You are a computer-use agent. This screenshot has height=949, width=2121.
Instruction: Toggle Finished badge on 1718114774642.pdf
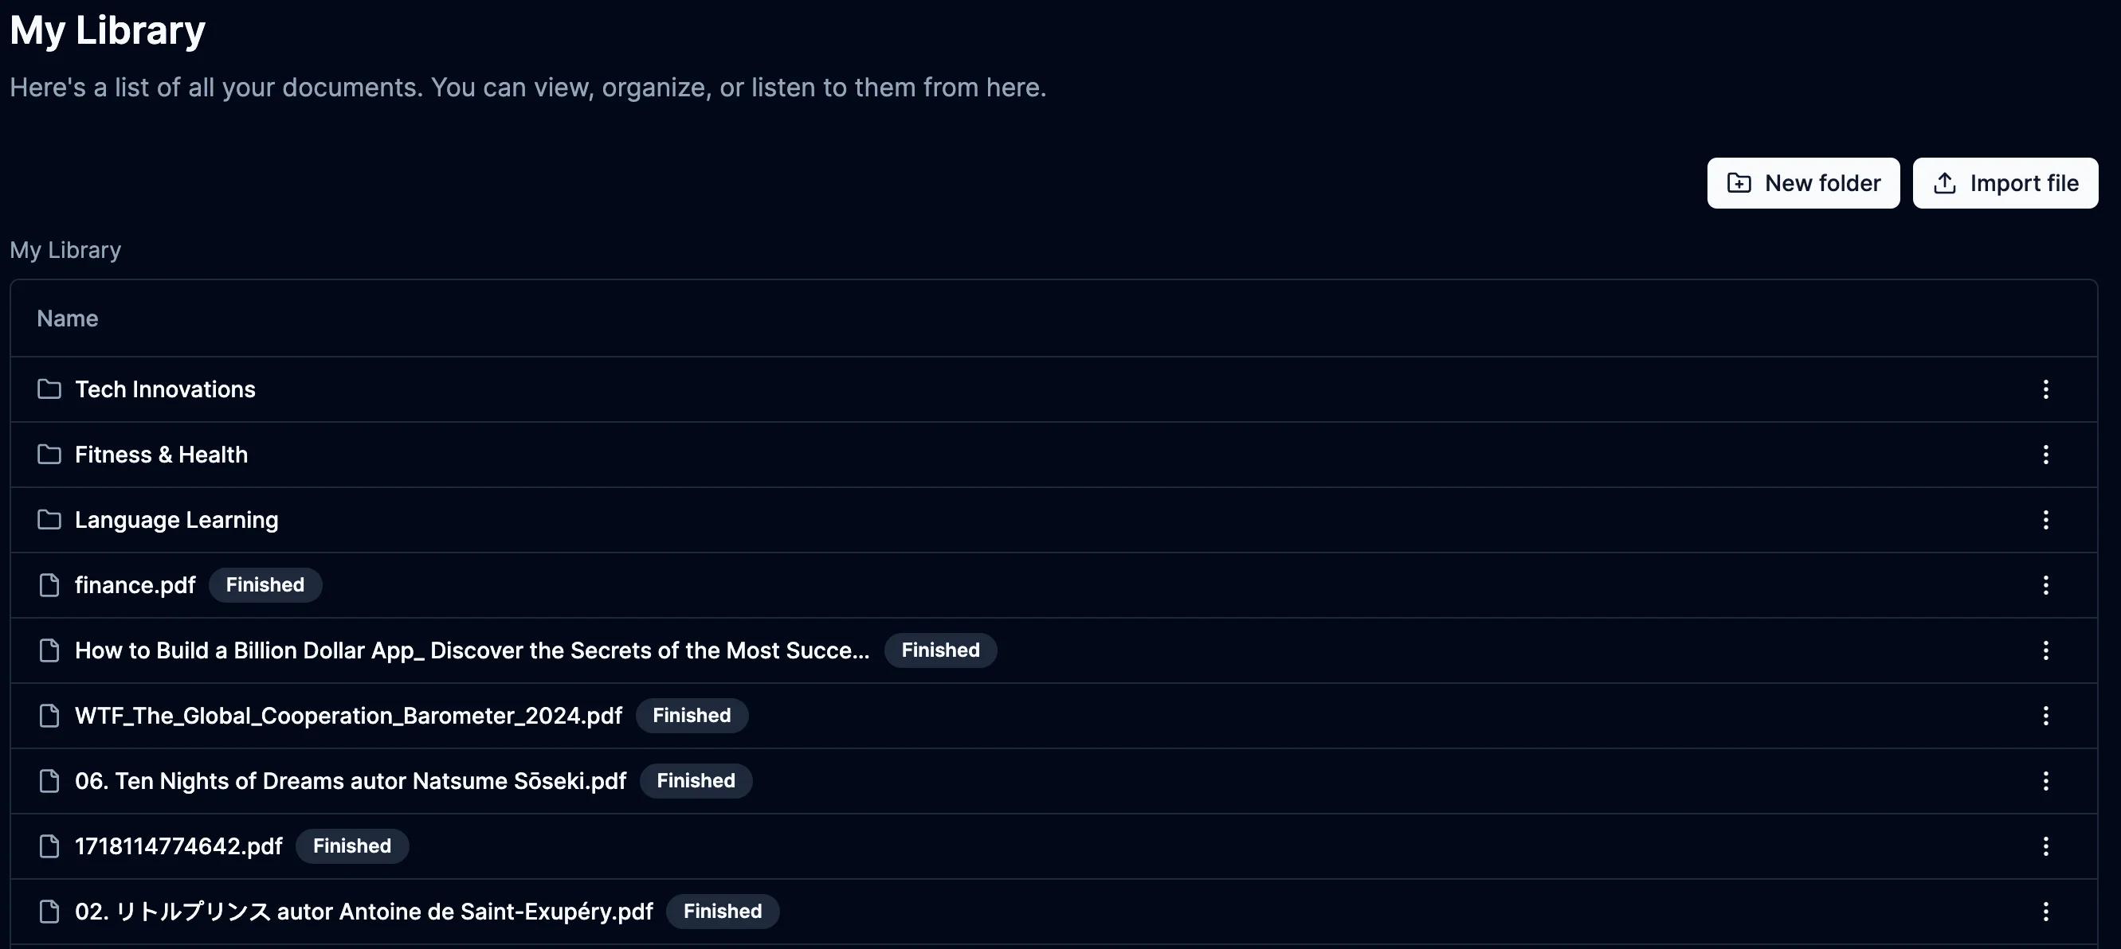coord(351,845)
